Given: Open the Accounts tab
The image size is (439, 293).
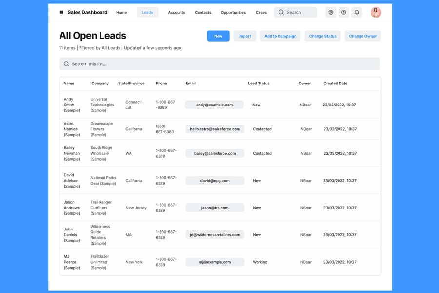Looking at the screenshot, I should coord(176,13).
